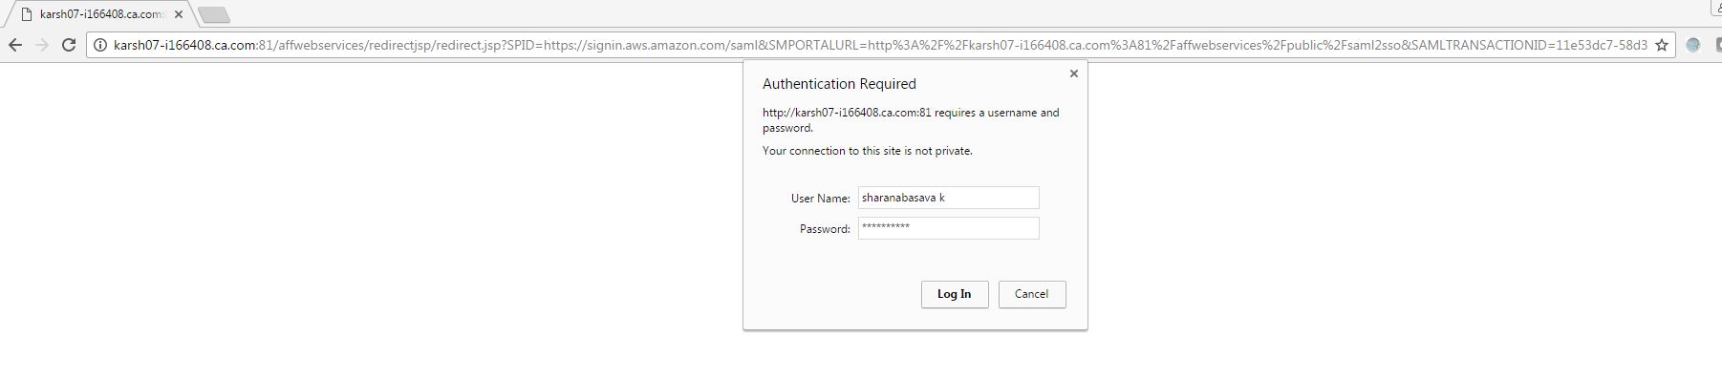Viewport: 1722px width, 379px height.
Task: Go back using the browser back arrow
Action: pos(15,45)
